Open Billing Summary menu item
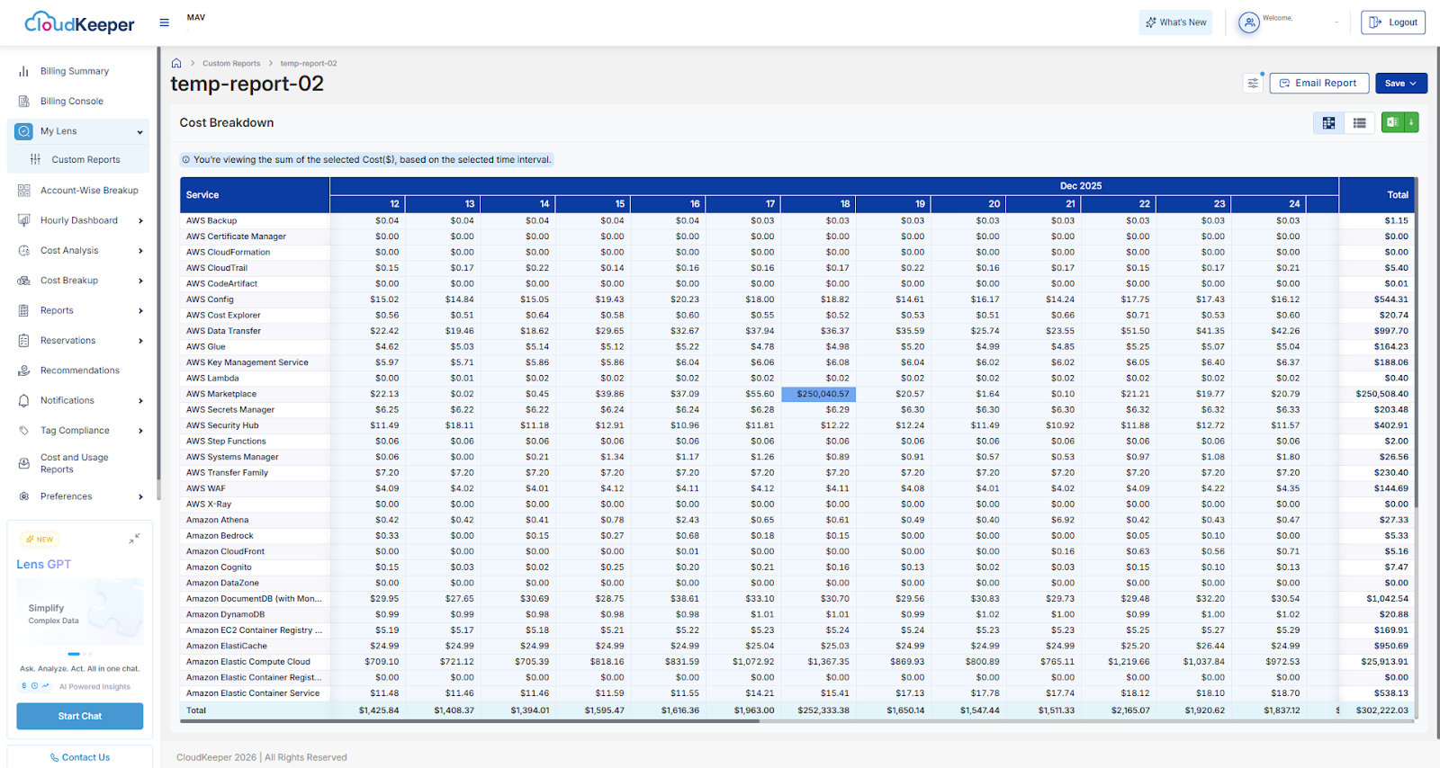 tap(75, 71)
